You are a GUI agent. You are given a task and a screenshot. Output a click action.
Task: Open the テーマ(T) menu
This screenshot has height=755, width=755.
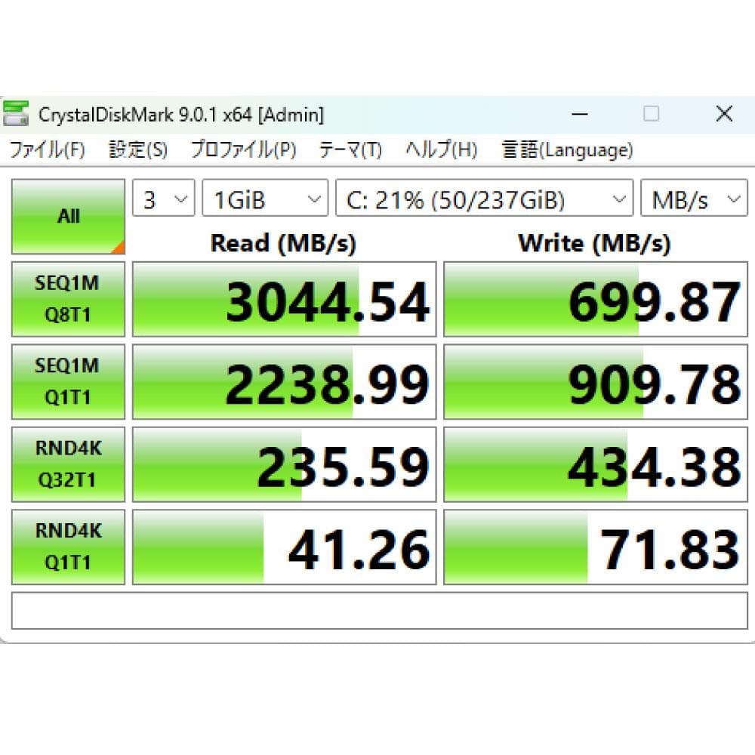(350, 149)
